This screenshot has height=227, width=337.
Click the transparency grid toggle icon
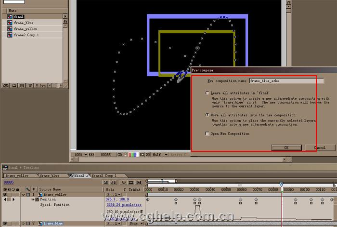click(x=148, y=155)
